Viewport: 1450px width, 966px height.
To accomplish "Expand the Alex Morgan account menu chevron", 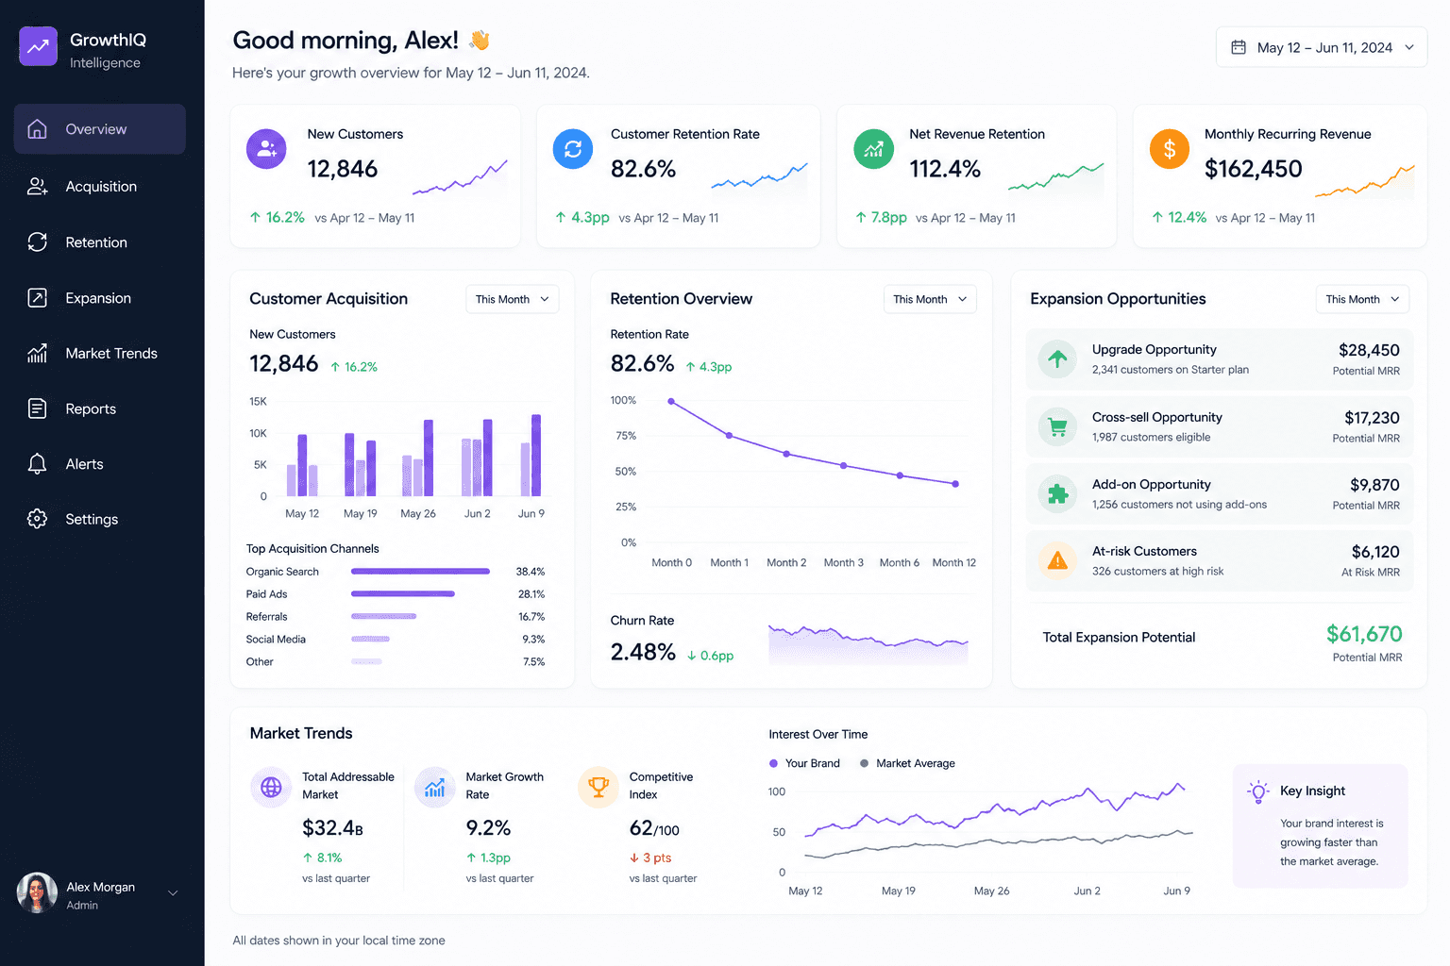I will point(173,893).
